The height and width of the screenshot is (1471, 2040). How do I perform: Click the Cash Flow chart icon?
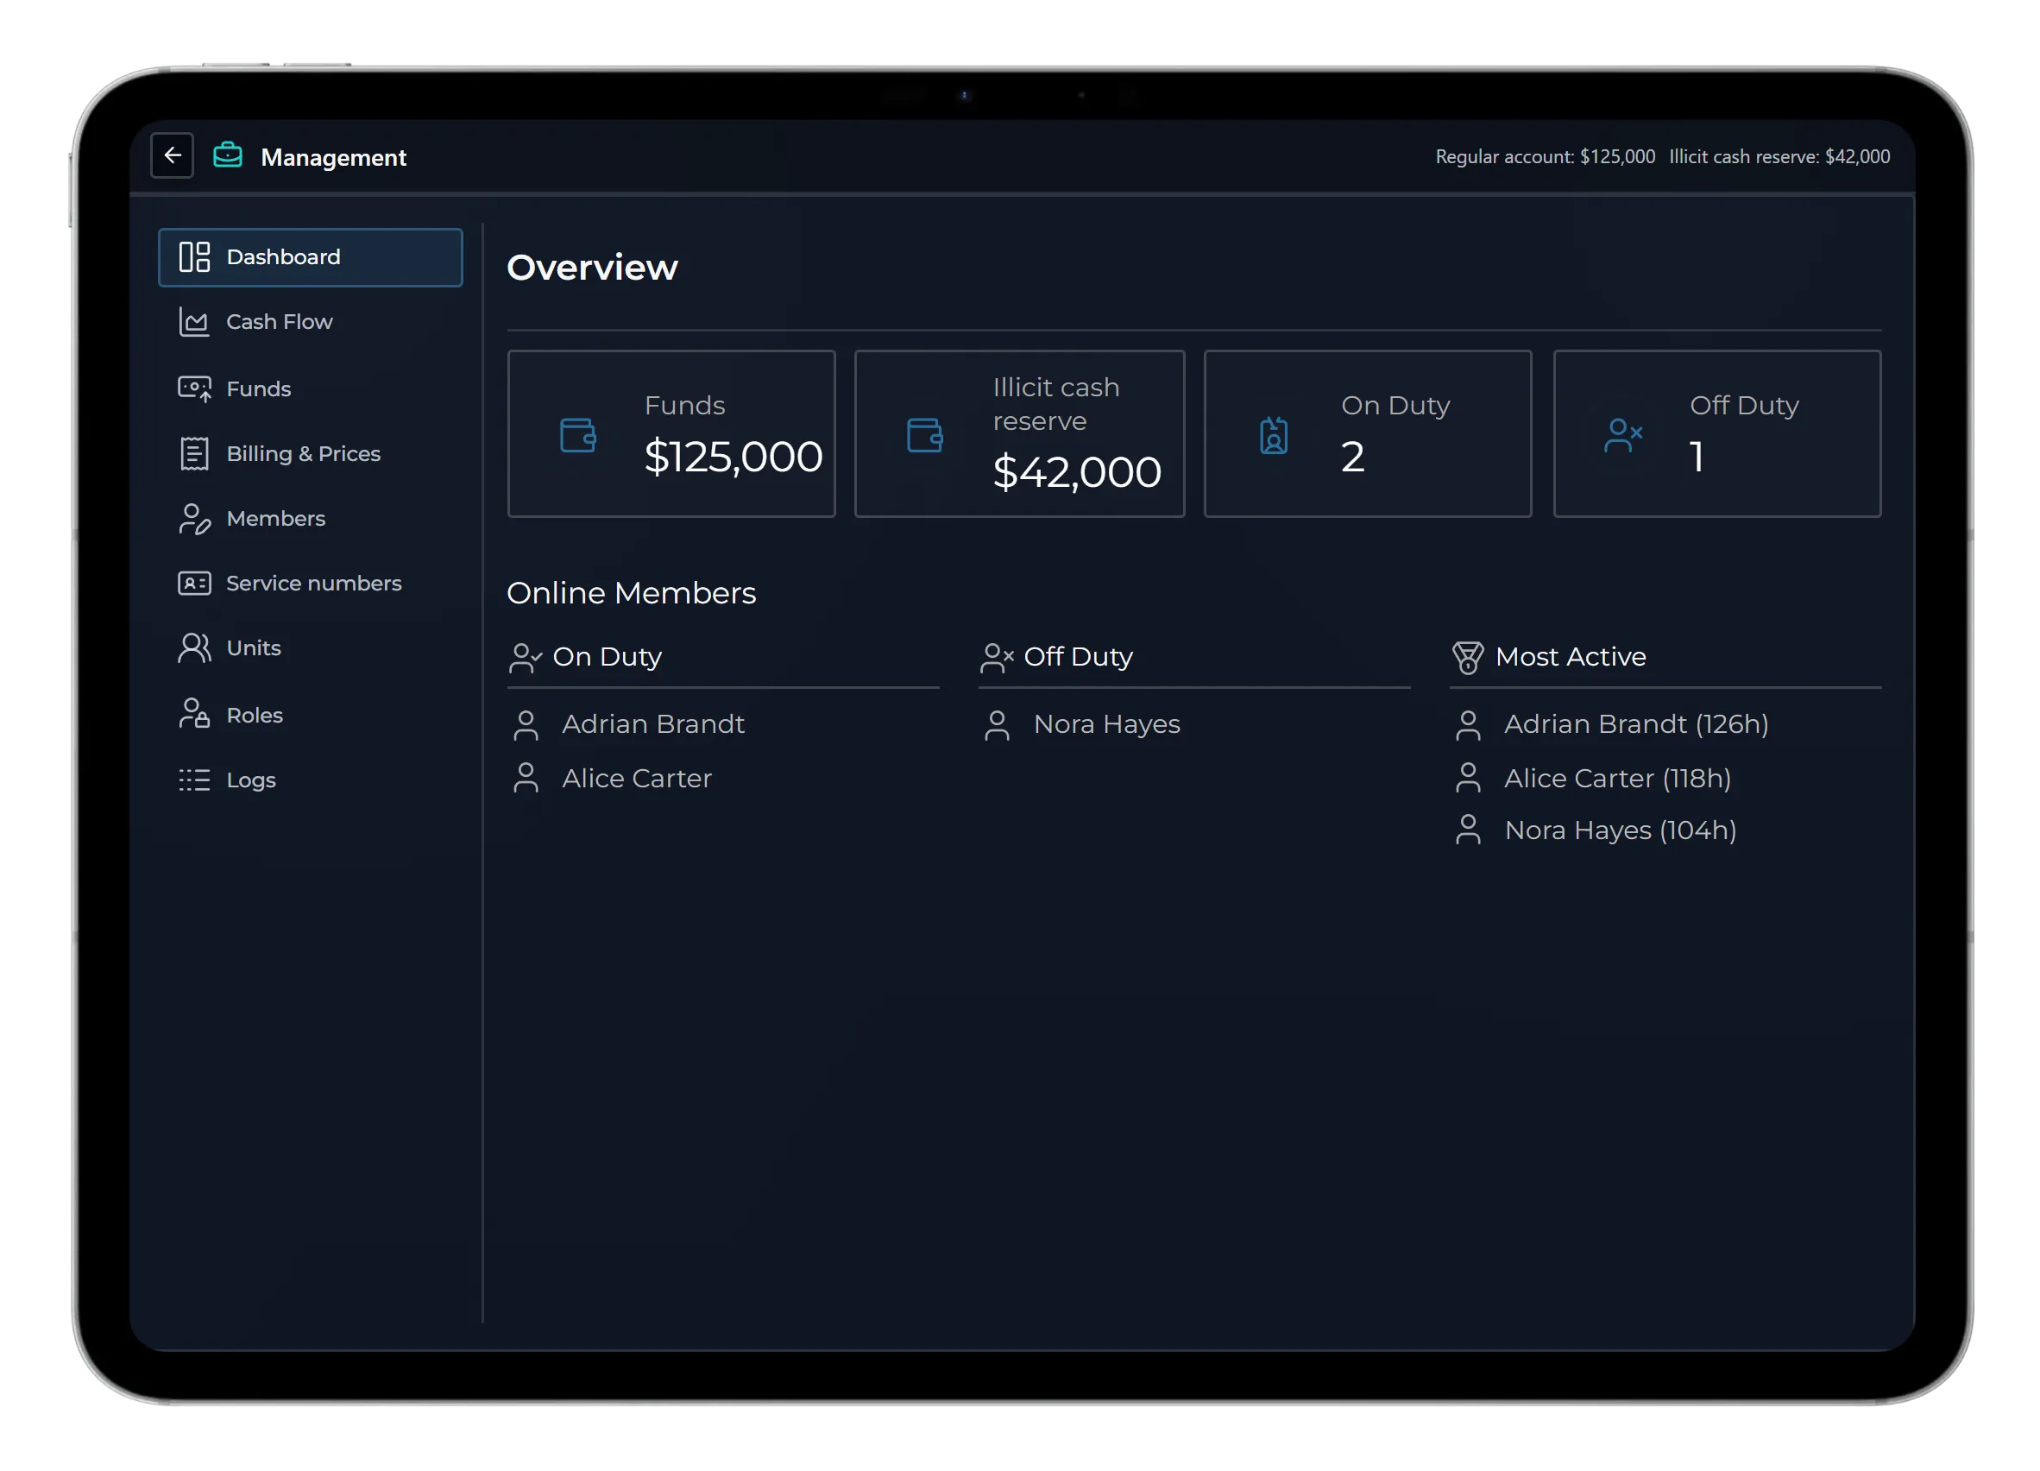[x=194, y=322]
